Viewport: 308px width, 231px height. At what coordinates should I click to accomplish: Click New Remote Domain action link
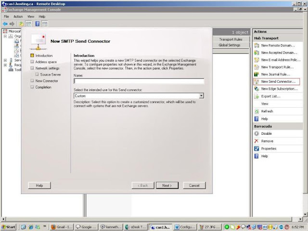coord(278,45)
